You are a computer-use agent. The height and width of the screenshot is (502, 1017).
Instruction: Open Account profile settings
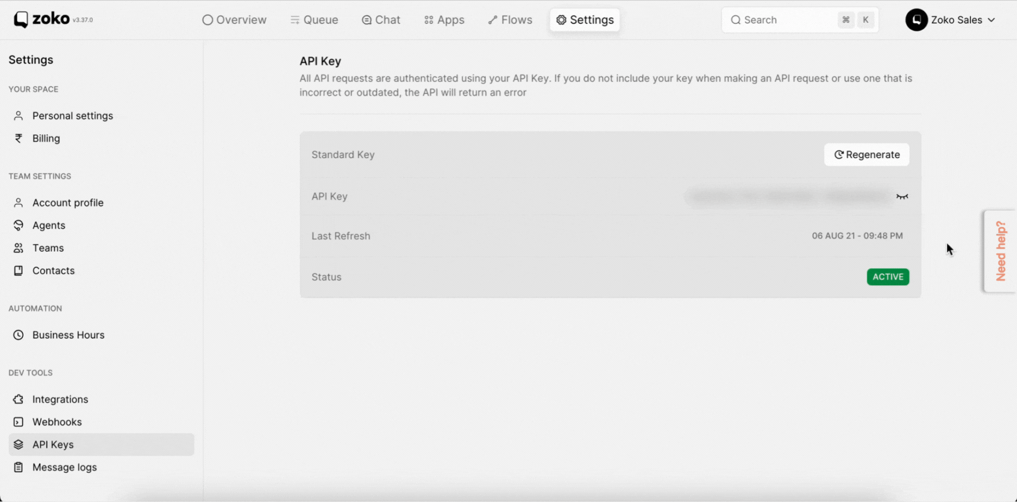click(x=68, y=203)
